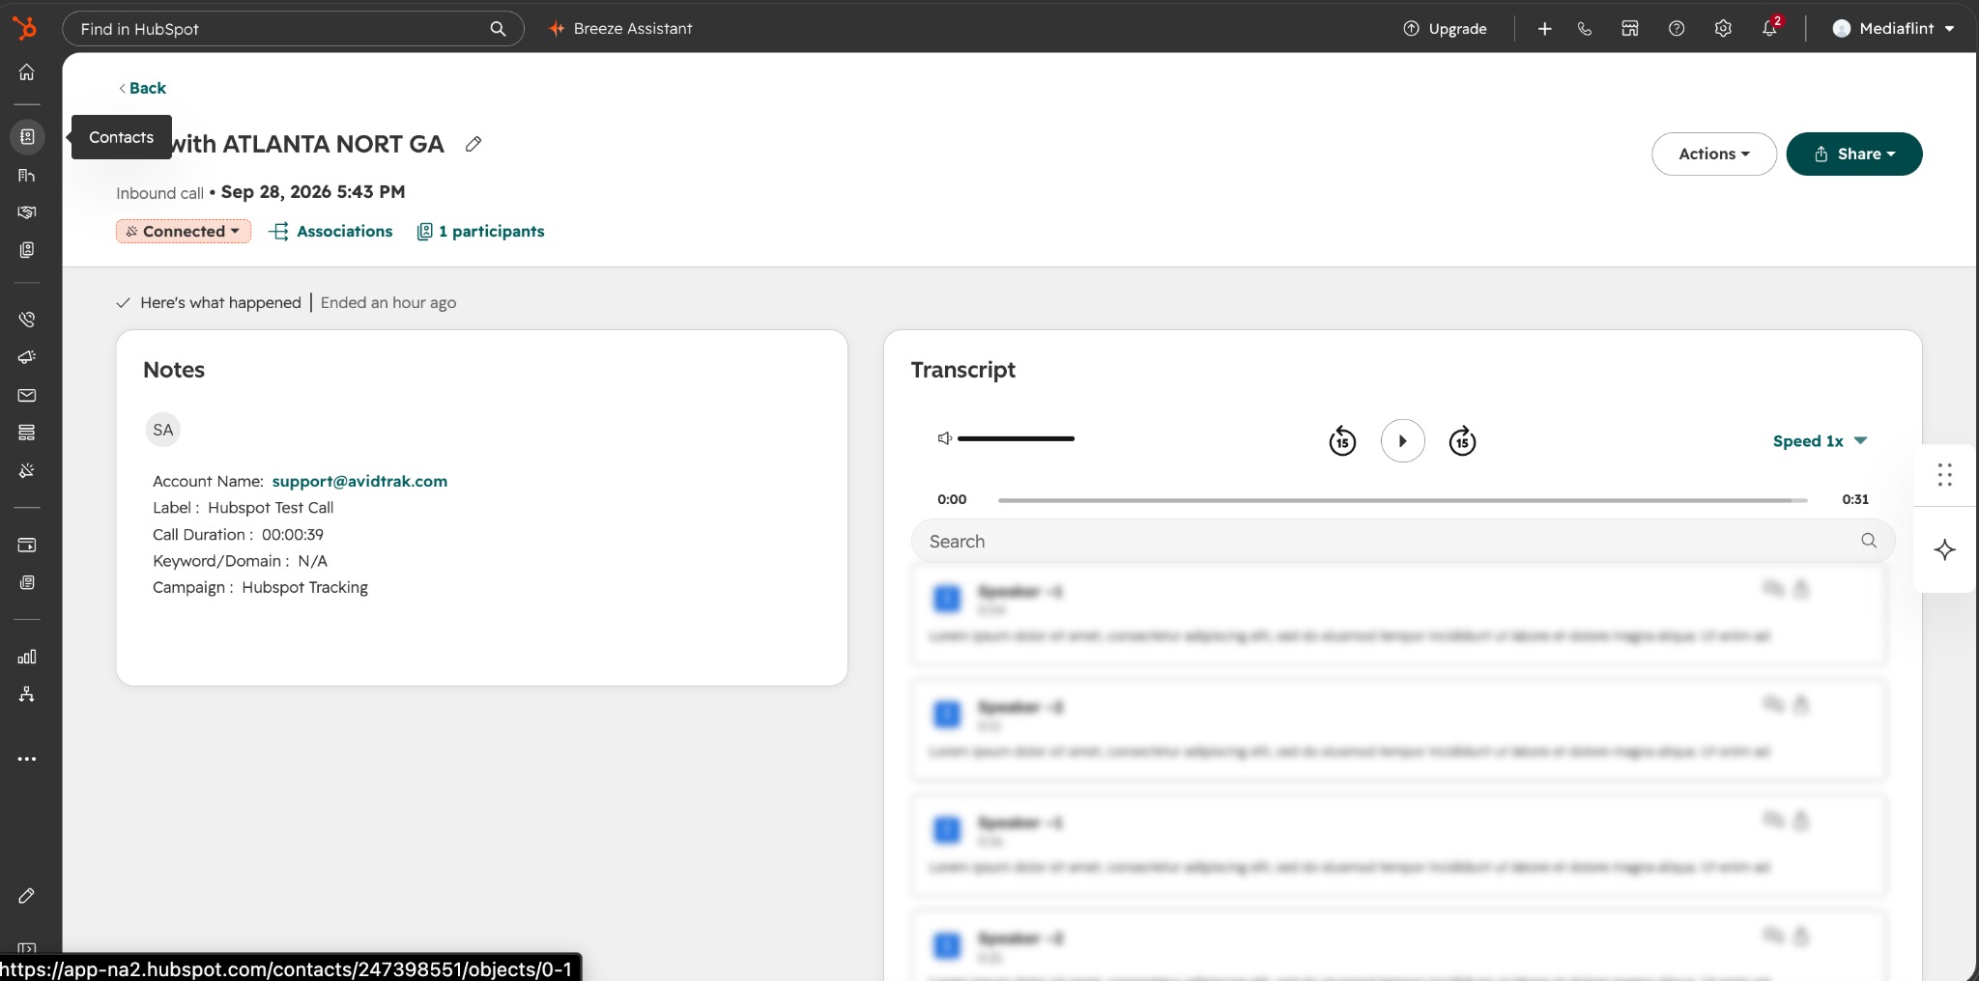Mute the call recording volume icon
The image size is (1979, 981).
[945, 438]
